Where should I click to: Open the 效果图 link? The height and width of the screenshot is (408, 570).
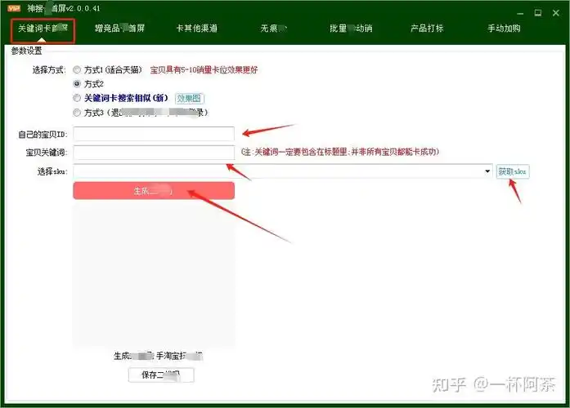pos(190,98)
